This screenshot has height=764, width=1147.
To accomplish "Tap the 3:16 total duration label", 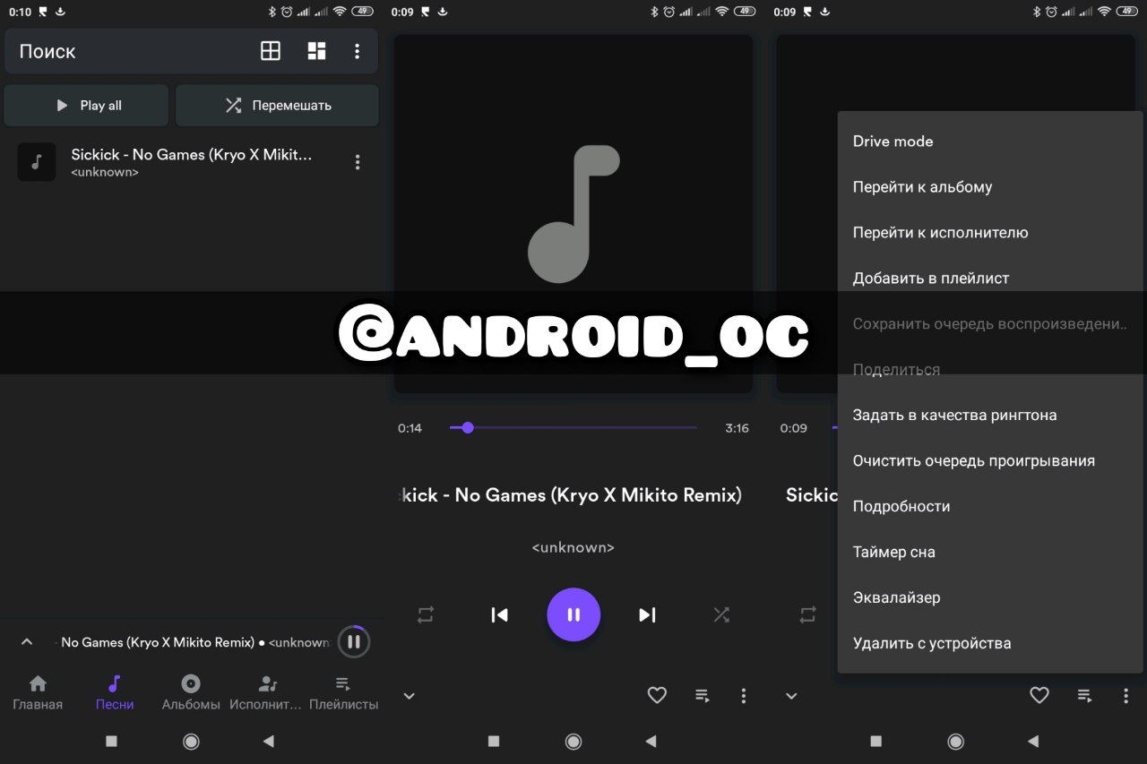I will (737, 428).
